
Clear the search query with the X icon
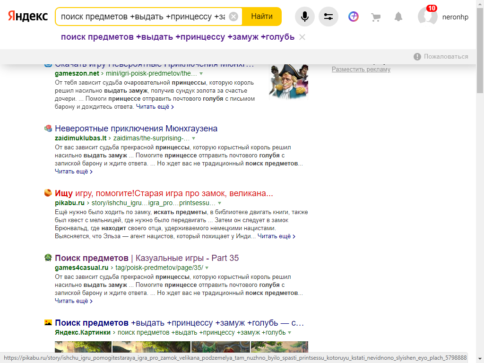(233, 17)
